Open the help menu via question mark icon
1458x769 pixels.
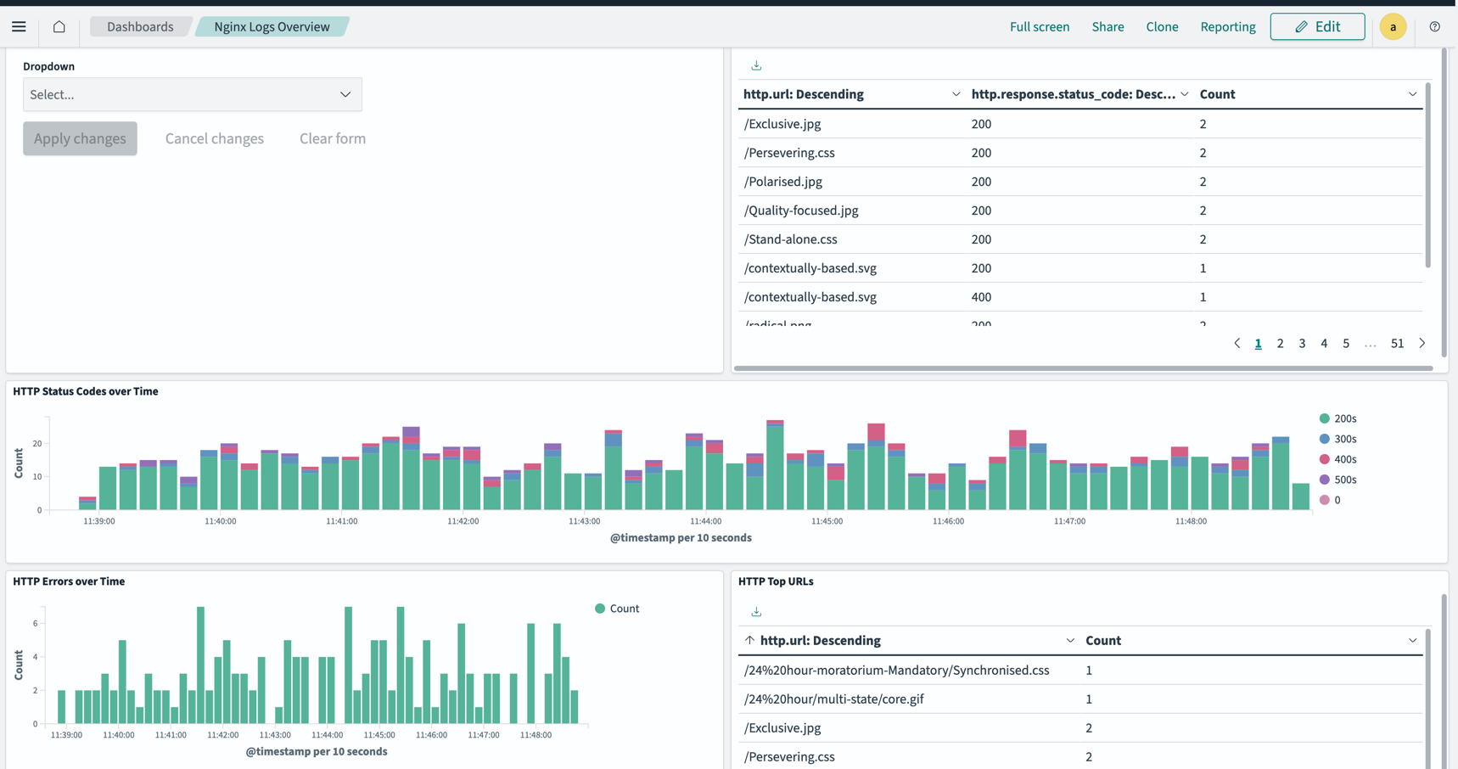point(1434,26)
